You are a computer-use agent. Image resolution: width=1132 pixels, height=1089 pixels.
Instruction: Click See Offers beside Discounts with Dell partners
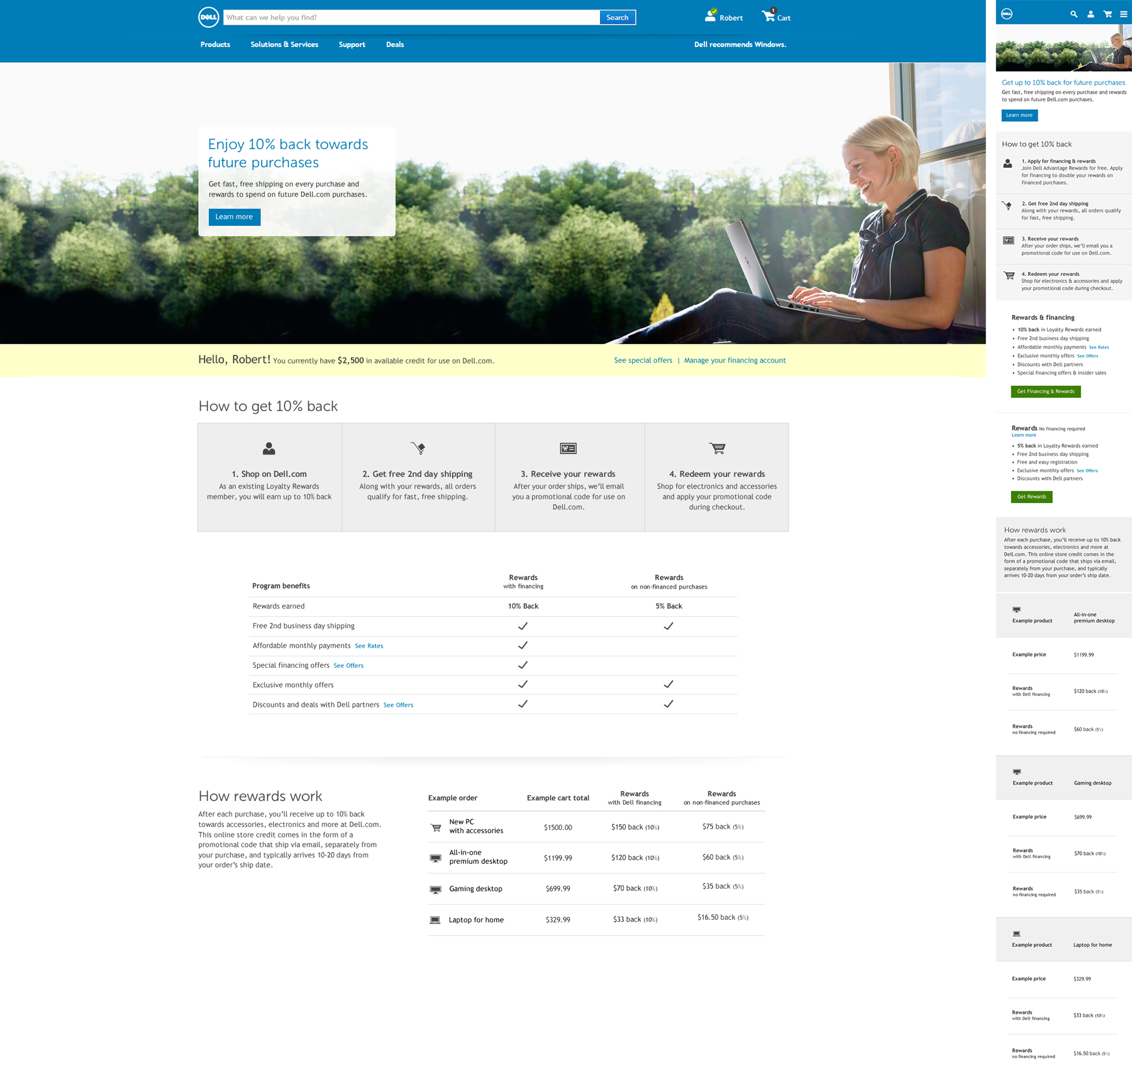point(398,705)
